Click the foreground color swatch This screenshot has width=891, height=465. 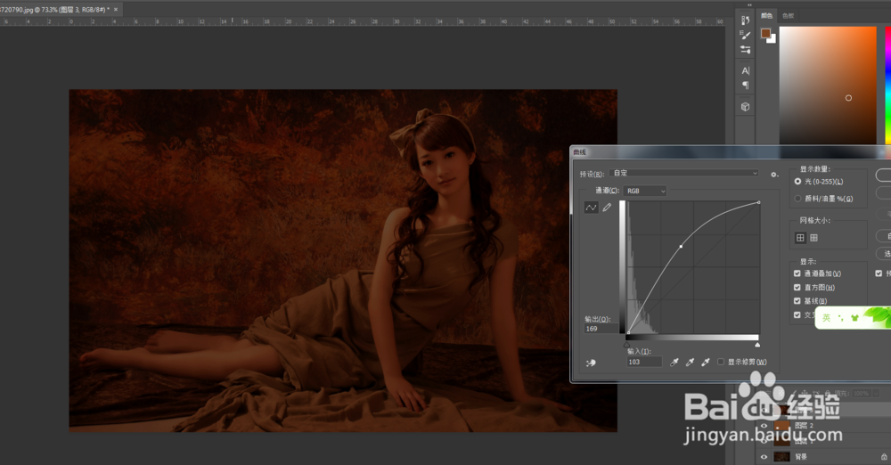[x=765, y=33]
